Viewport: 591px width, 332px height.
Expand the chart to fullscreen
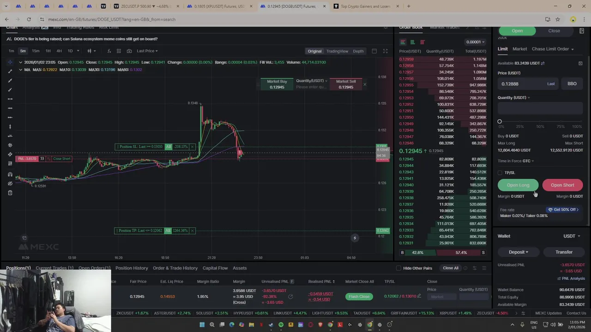tap(385, 51)
